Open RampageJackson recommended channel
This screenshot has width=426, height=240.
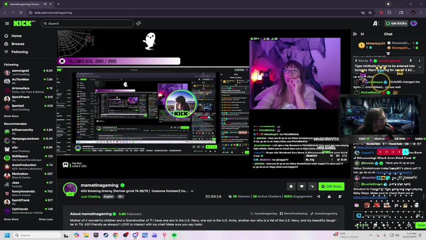coord(28,140)
